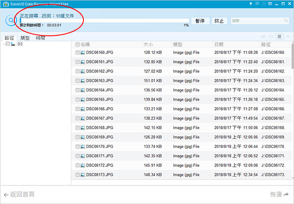The height and width of the screenshot is (204, 294).
Task: Check the box for DSC06162.JPG
Action: 77,71
